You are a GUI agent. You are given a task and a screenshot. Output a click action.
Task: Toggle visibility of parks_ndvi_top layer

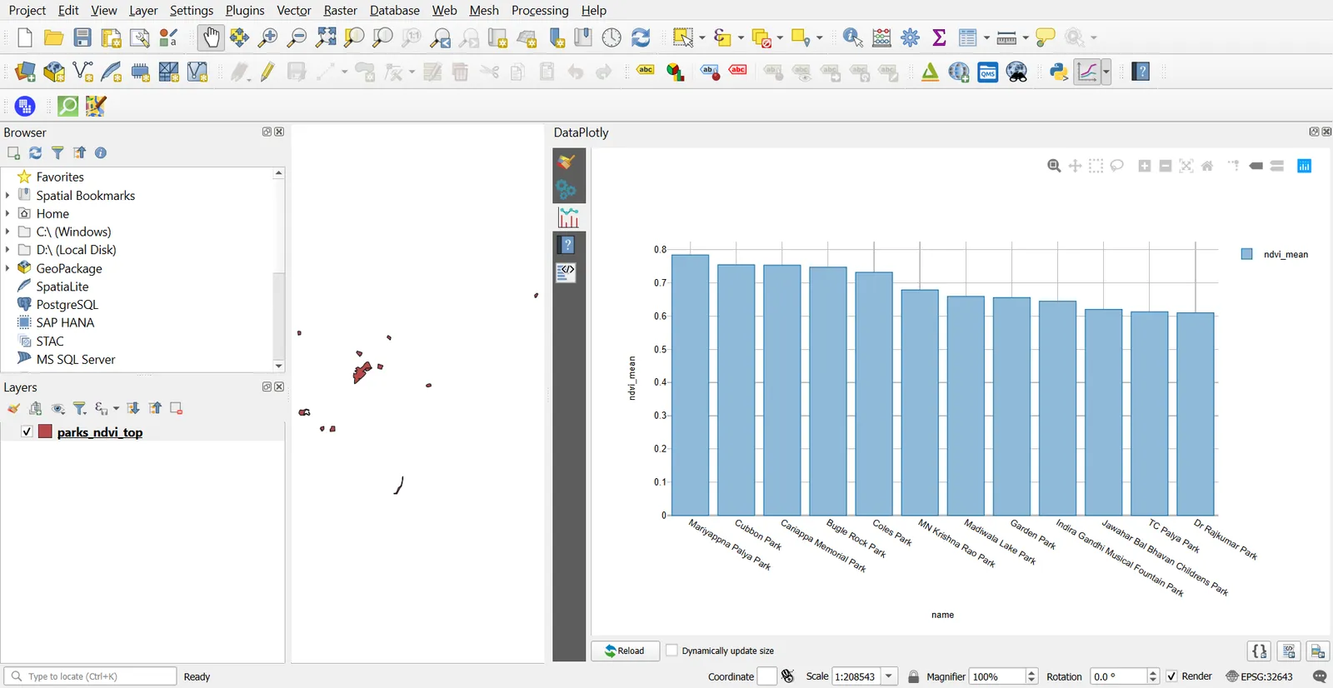27,431
